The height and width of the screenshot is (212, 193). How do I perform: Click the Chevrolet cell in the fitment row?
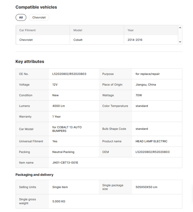[26, 40]
